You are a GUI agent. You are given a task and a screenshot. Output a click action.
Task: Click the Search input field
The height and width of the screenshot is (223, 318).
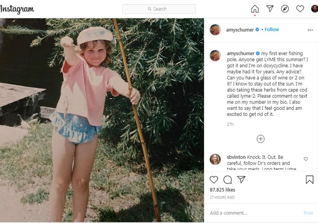click(x=159, y=9)
